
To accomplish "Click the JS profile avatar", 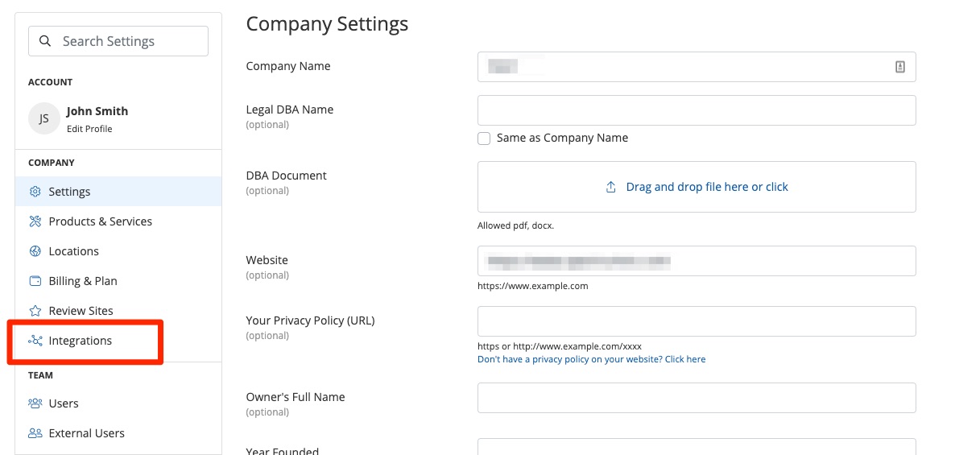I will tap(43, 118).
